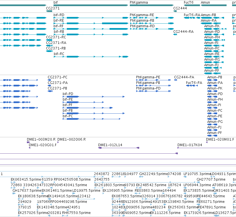
Task: Click EST EK136905.5prime
Action: pos(118,190)
